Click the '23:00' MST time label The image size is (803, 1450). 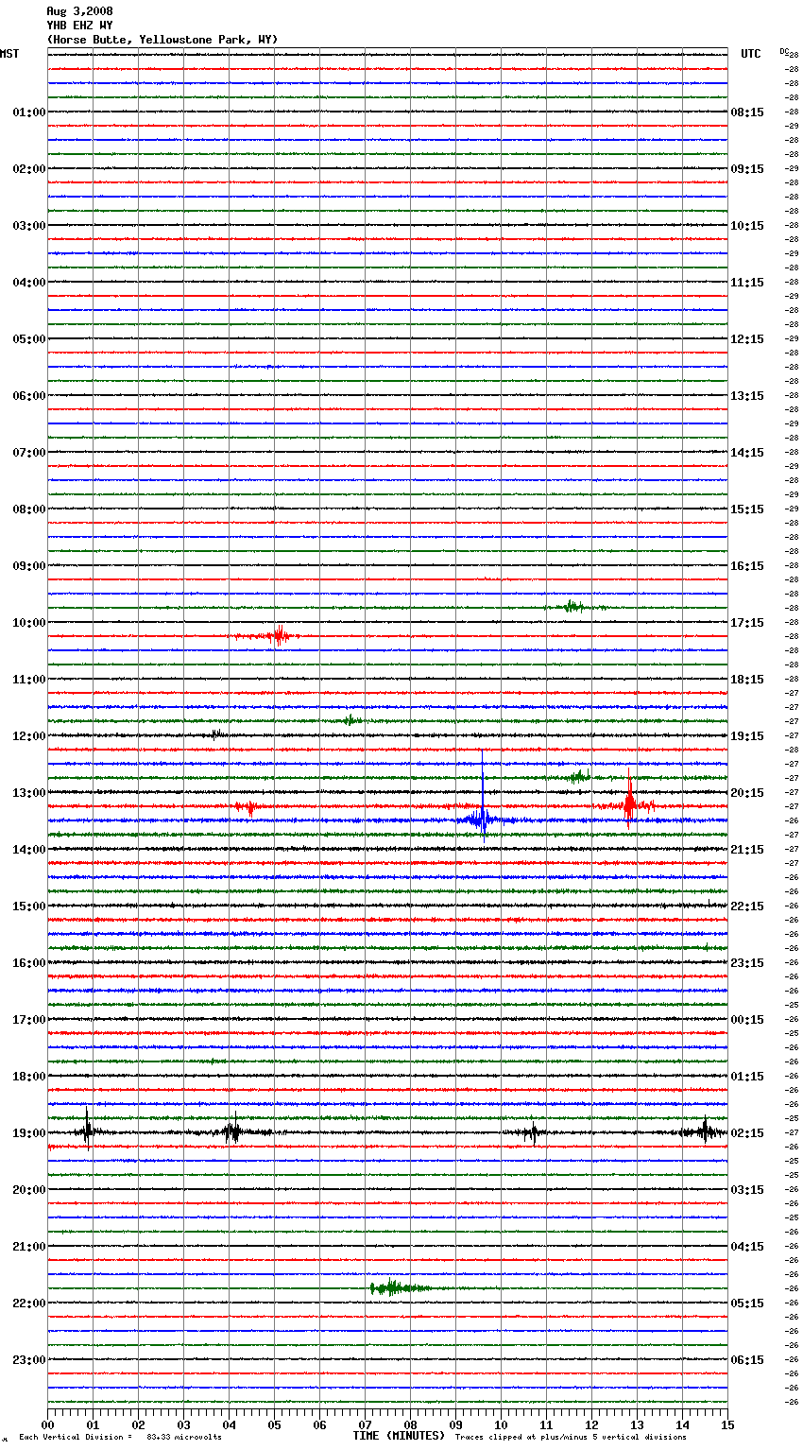(x=28, y=1360)
